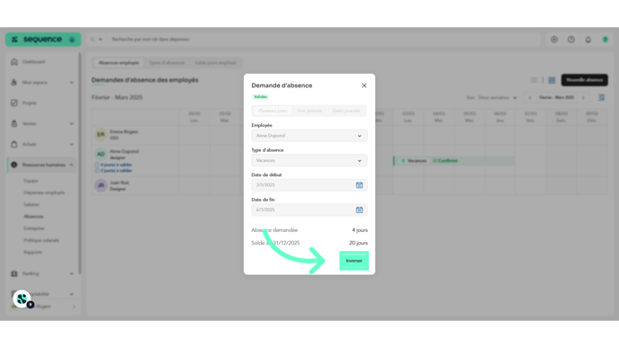This screenshot has width=619, height=348.
Task: Click the blue calendar icon after the date range
Action: 601,97
